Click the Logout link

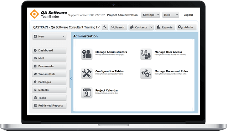coord(188,15)
